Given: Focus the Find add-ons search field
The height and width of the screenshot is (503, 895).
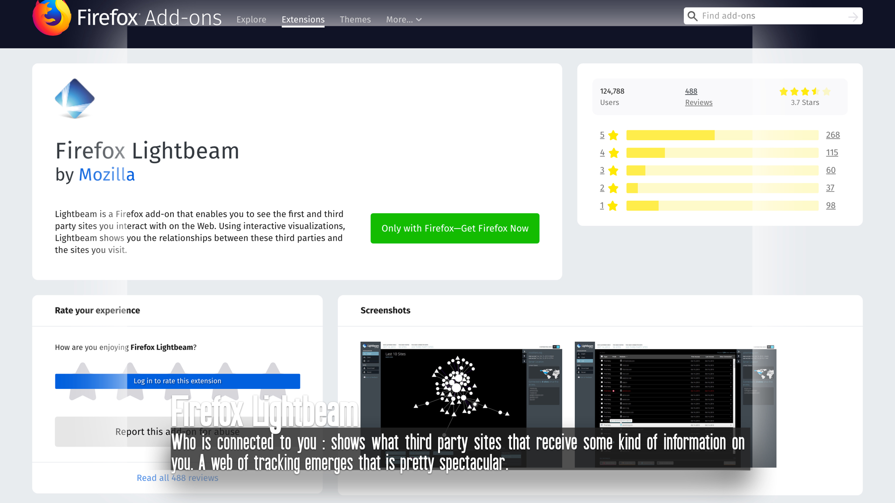Looking at the screenshot, I should pos(773,16).
